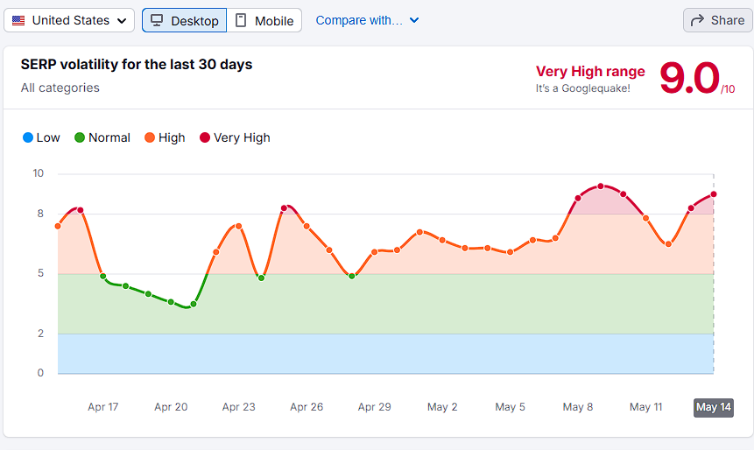Switch to the Mobile tab
Image resolution: width=754 pixels, height=450 pixels.
(264, 20)
